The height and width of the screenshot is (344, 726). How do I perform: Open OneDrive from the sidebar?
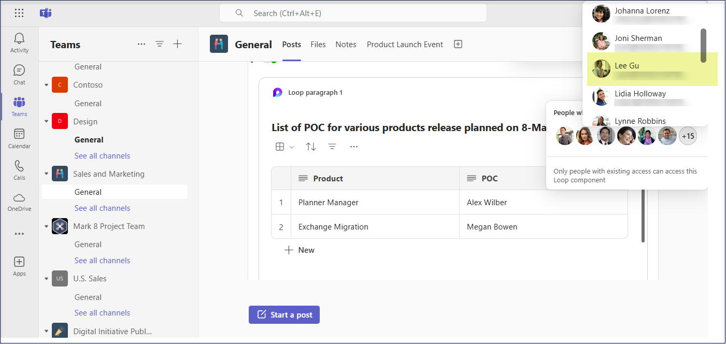pyautogui.click(x=19, y=202)
